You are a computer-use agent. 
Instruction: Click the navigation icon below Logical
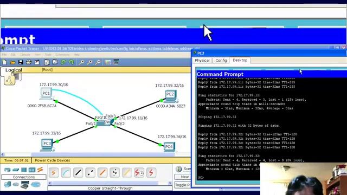click(9, 80)
